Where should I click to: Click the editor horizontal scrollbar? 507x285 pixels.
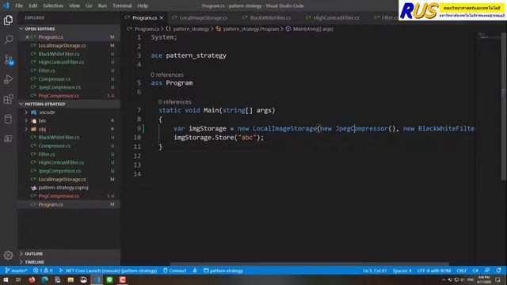tap(310, 264)
